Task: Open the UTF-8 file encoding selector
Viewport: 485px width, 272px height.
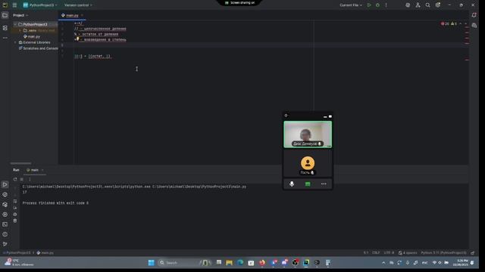Action: [389, 253]
